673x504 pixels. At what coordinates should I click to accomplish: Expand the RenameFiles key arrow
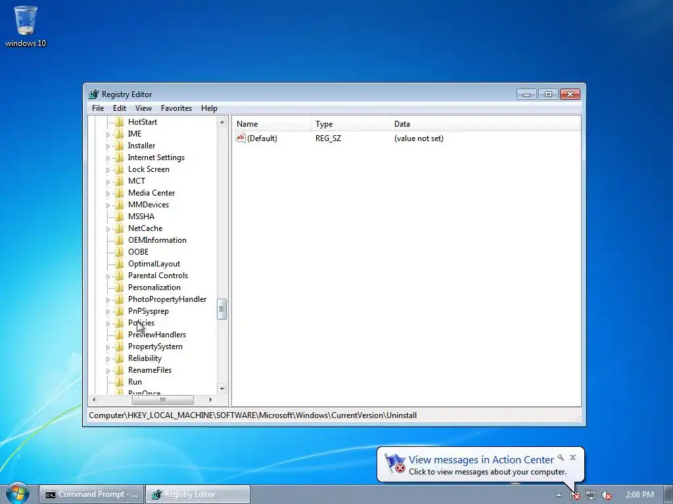[108, 371]
